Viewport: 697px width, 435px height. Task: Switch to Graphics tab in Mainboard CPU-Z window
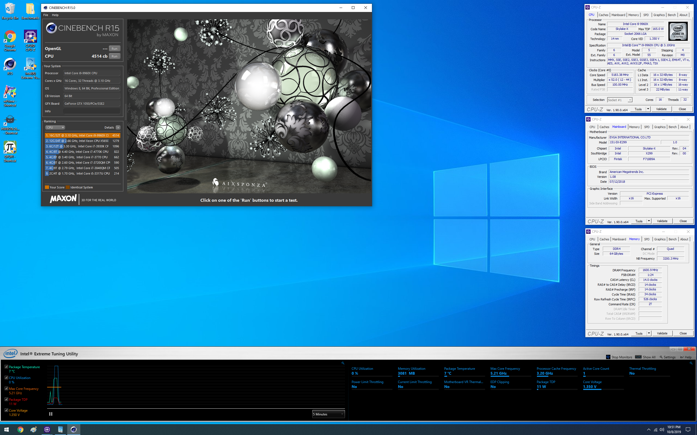[660, 127]
